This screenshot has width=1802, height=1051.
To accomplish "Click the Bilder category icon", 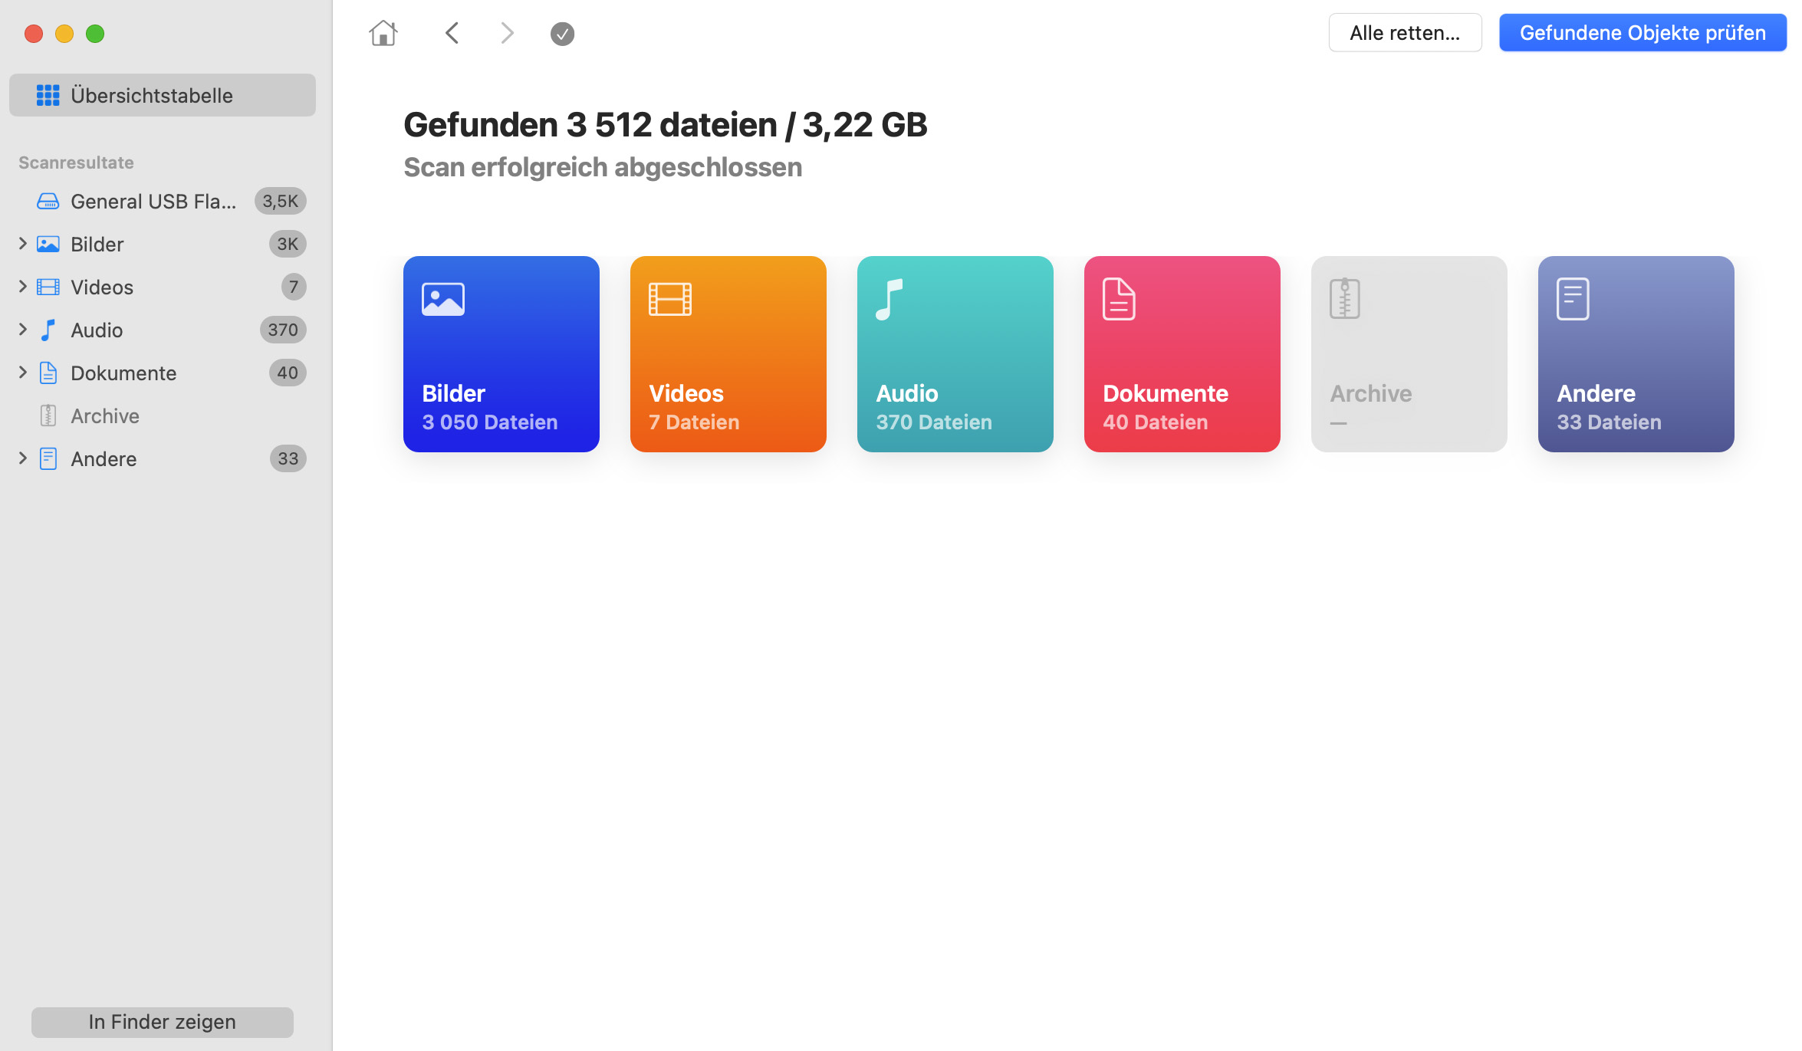I will pyautogui.click(x=444, y=297).
